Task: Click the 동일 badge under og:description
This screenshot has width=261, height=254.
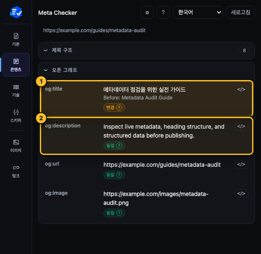Action: point(114,146)
